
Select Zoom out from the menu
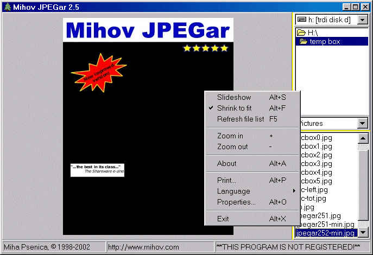[x=232, y=146]
